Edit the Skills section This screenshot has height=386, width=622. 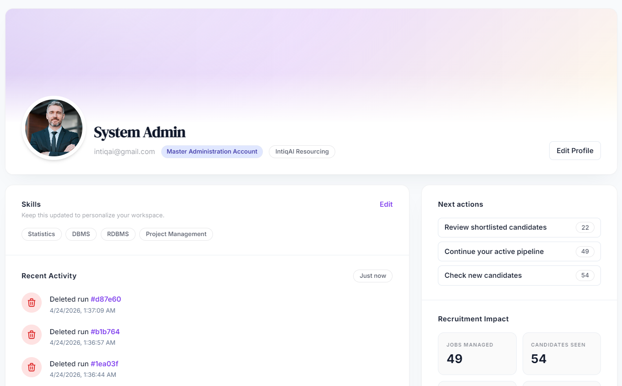click(386, 204)
